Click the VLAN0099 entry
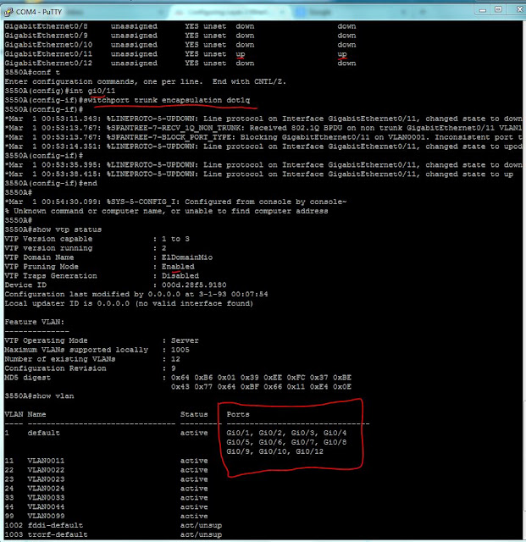This screenshot has height=542, width=526. [46, 517]
